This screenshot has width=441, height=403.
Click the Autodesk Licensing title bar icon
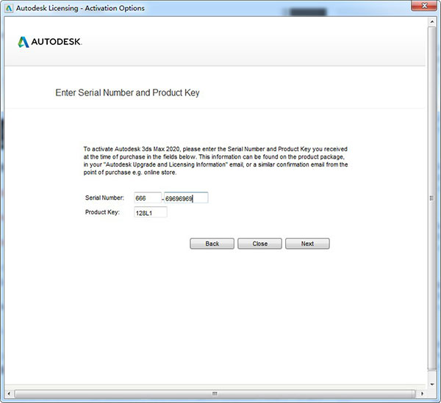pos(9,8)
